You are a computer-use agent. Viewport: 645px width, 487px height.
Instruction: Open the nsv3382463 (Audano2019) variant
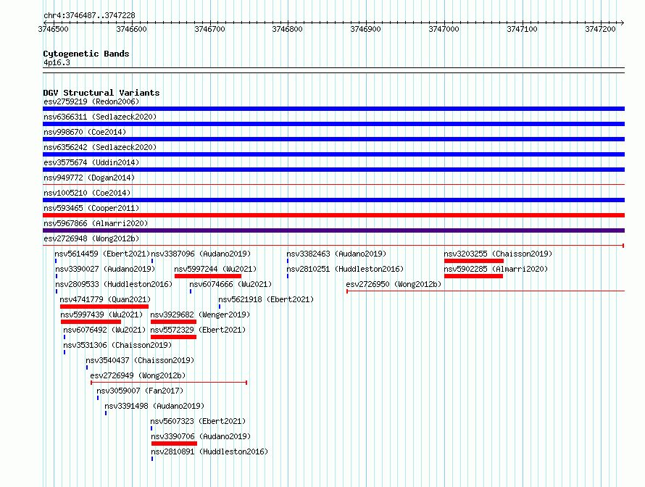(336, 254)
